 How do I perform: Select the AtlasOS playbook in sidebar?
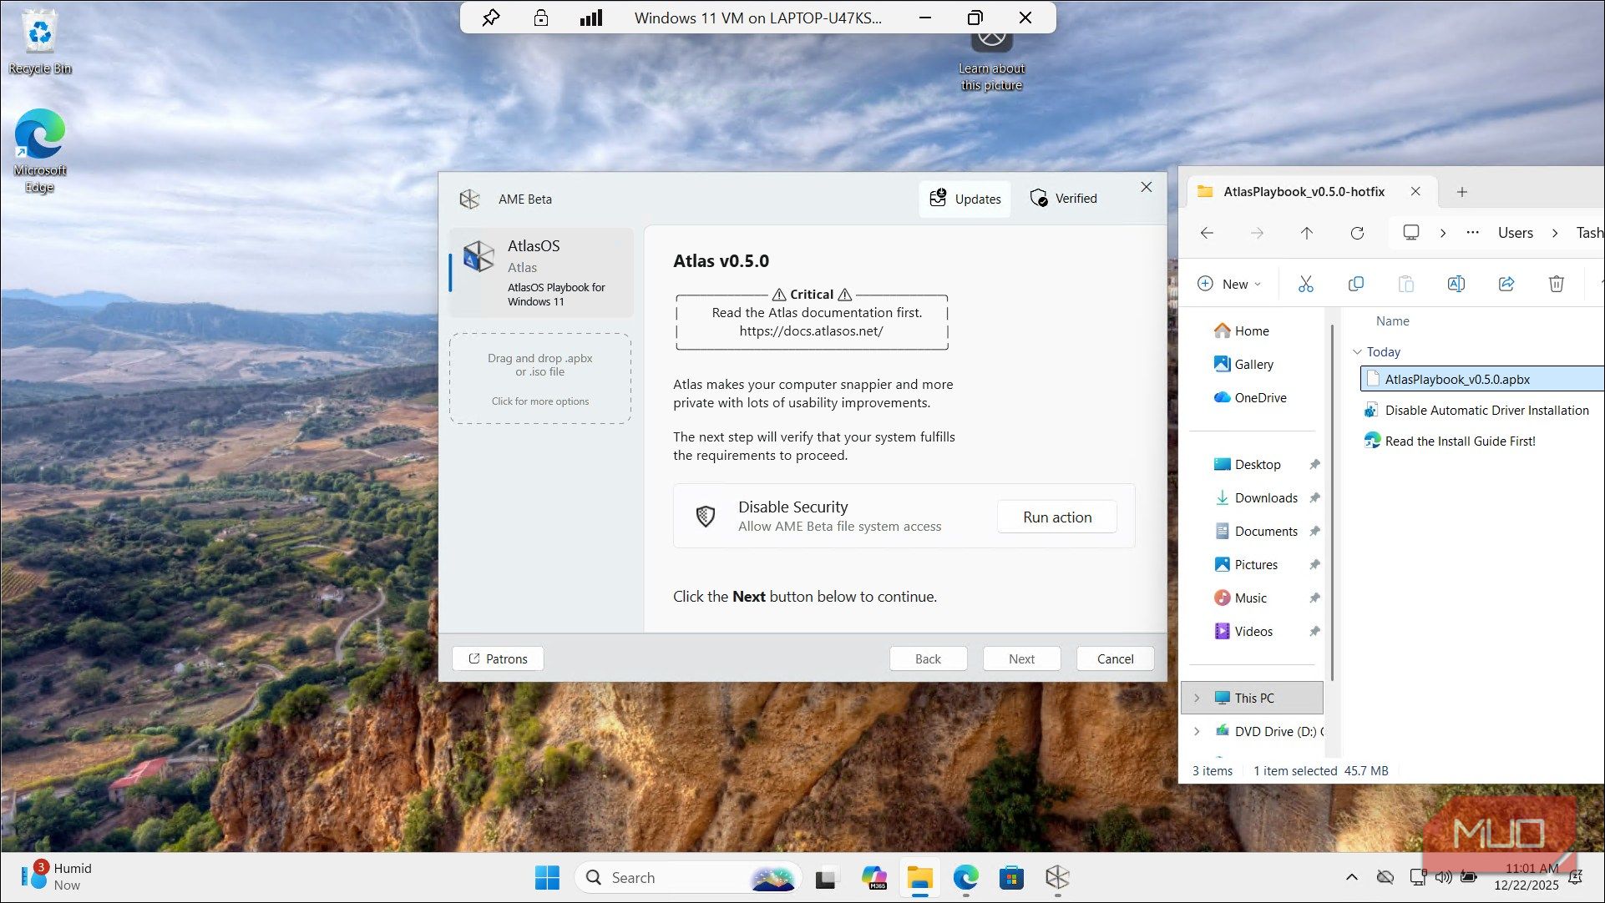(541, 273)
